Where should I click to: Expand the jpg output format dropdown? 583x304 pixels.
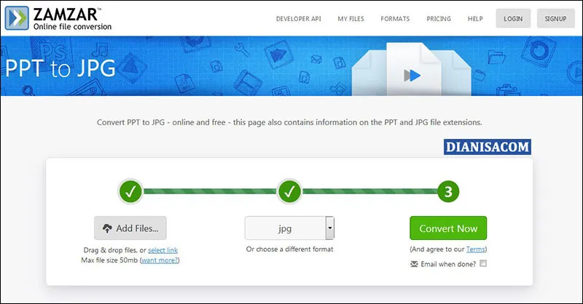click(x=329, y=228)
